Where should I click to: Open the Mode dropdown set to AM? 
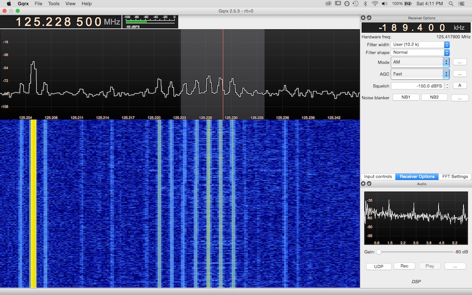(x=420, y=62)
